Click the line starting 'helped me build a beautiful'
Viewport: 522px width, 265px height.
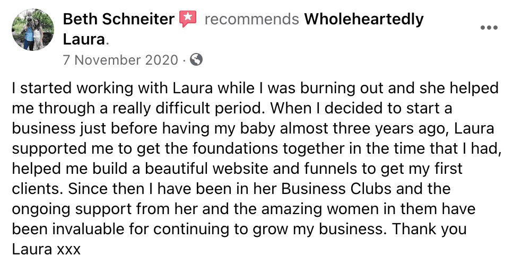[x=237, y=169]
